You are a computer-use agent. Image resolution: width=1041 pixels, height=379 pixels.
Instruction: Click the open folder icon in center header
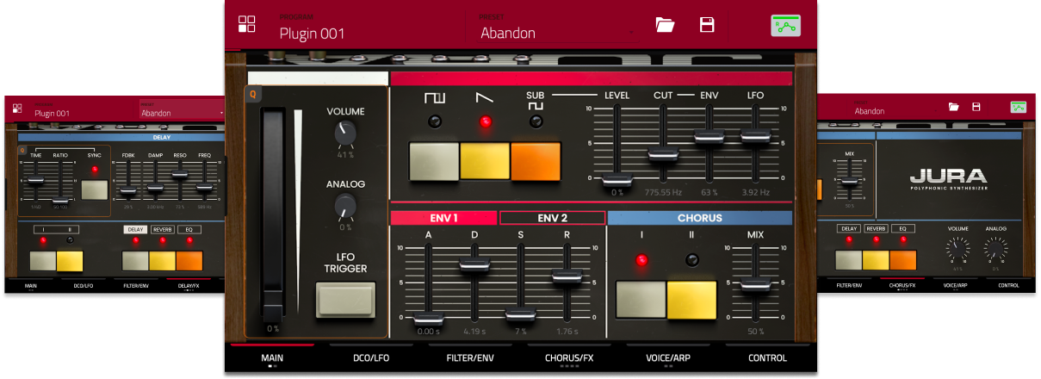click(665, 24)
